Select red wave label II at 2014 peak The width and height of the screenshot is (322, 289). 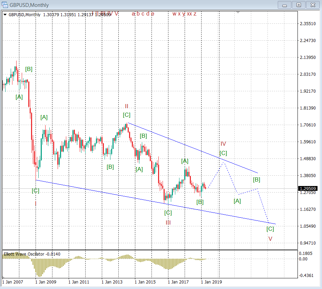pos(127,106)
